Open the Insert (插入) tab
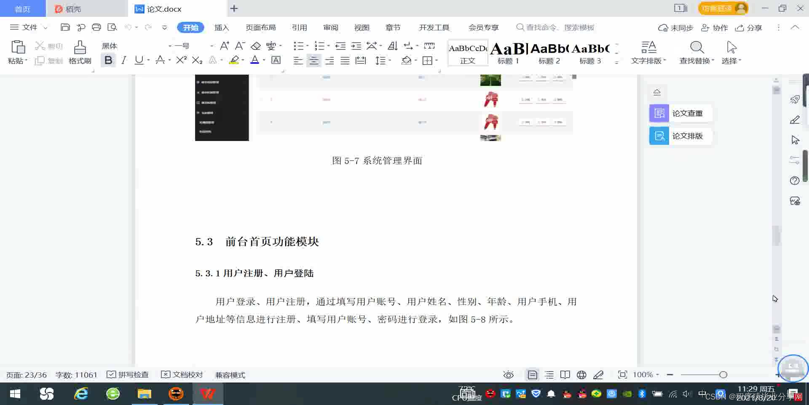Screen dimensions: 809x405 [222, 27]
